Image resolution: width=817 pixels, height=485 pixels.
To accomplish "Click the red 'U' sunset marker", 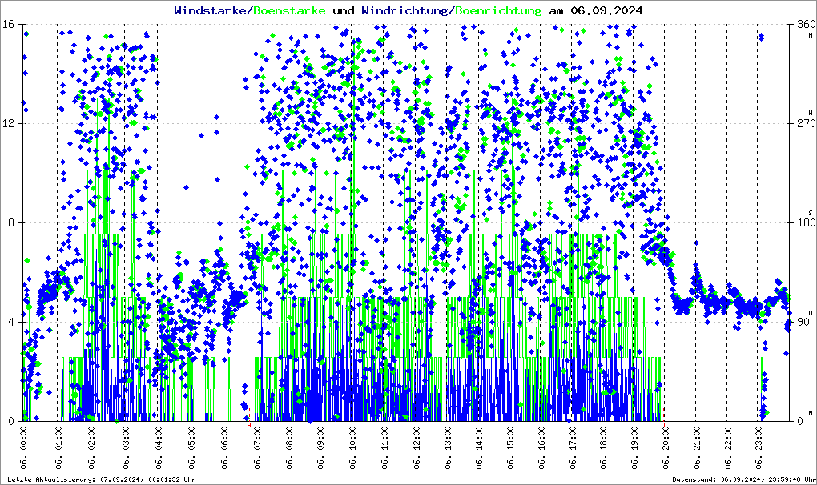I will coord(662,425).
